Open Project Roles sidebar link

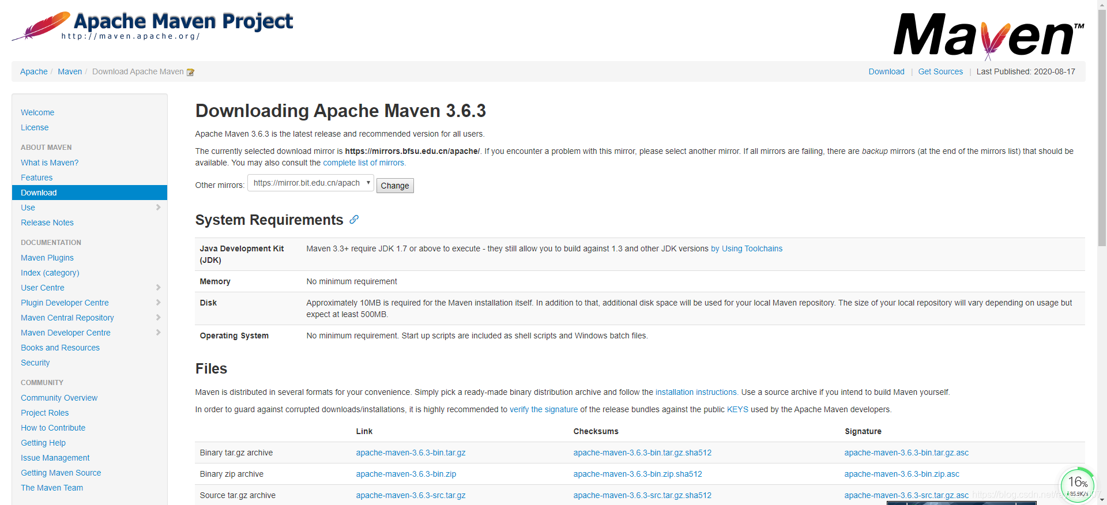(x=45, y=413)
